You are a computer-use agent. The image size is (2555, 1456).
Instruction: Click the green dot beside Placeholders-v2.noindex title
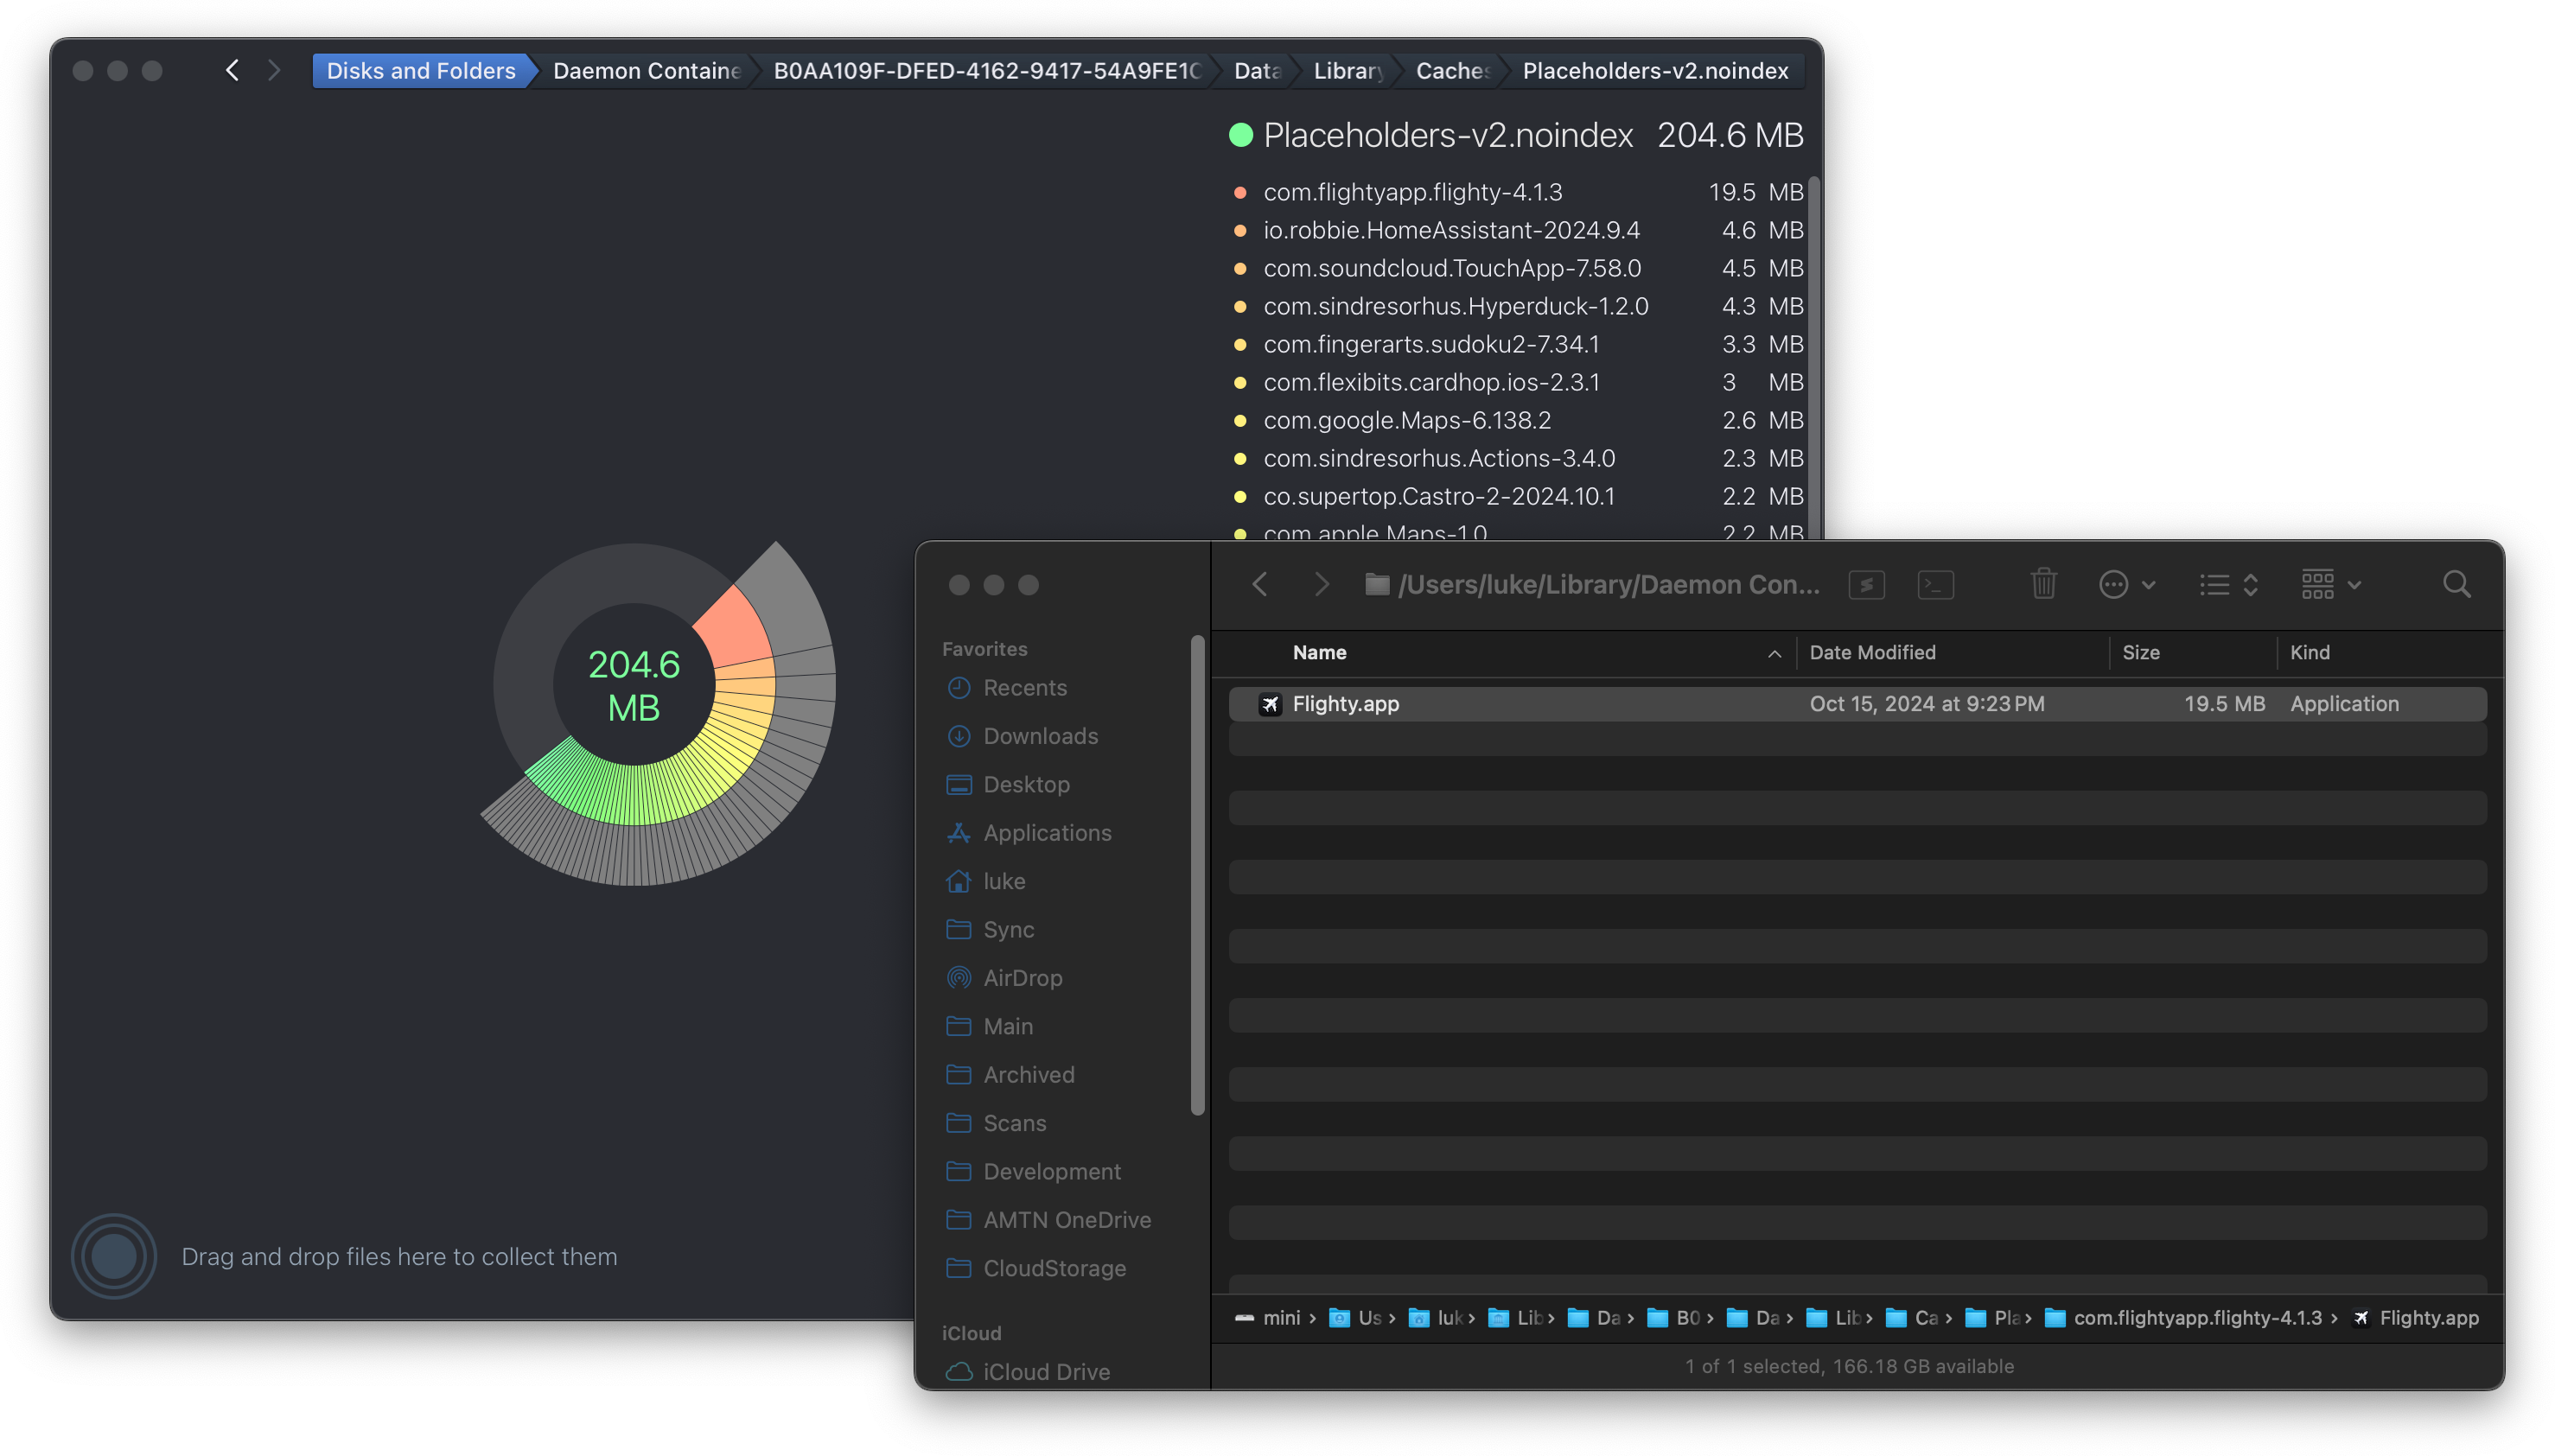(1241, 135)
